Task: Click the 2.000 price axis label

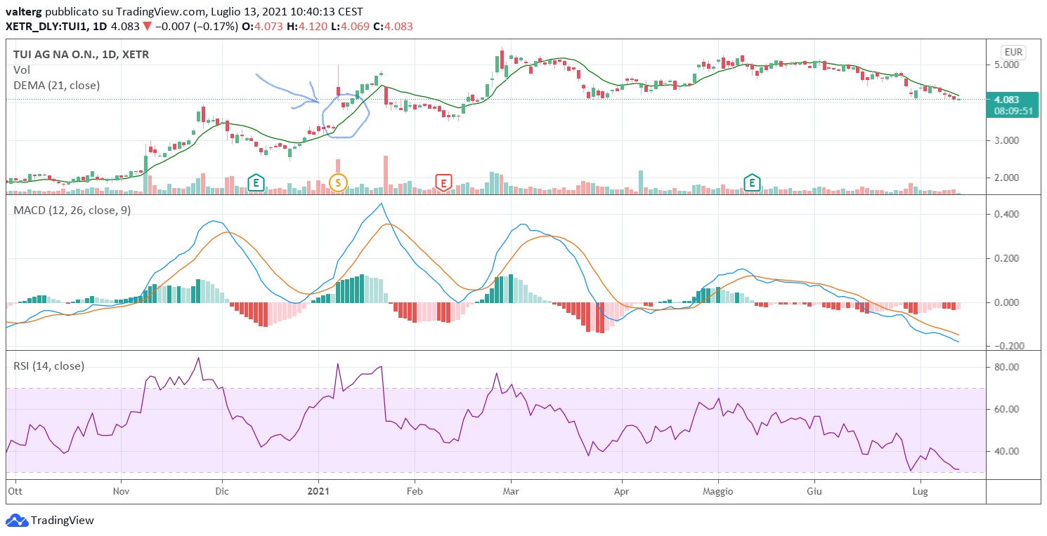Action: pyautogui.click(x=1008, y=177)
